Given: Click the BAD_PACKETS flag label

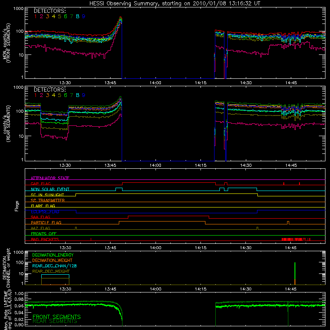Looking at the screenshot, I should pos(45,240).
